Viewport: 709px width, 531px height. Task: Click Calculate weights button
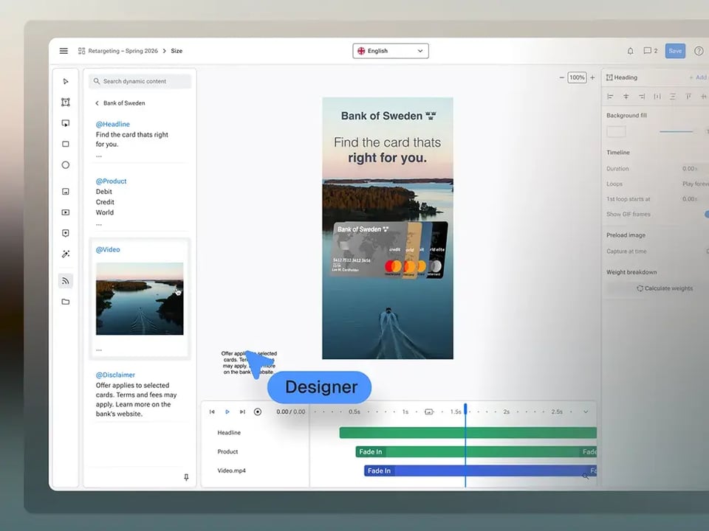pyautogui.click(x=665, y=288)
